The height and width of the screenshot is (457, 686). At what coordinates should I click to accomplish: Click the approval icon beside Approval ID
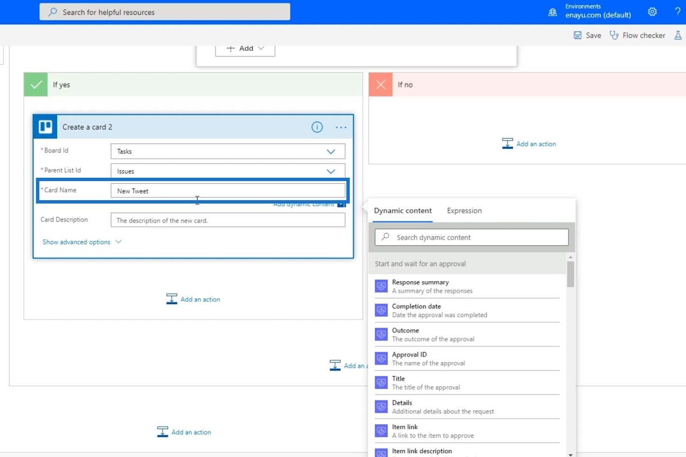click(381, 359)
